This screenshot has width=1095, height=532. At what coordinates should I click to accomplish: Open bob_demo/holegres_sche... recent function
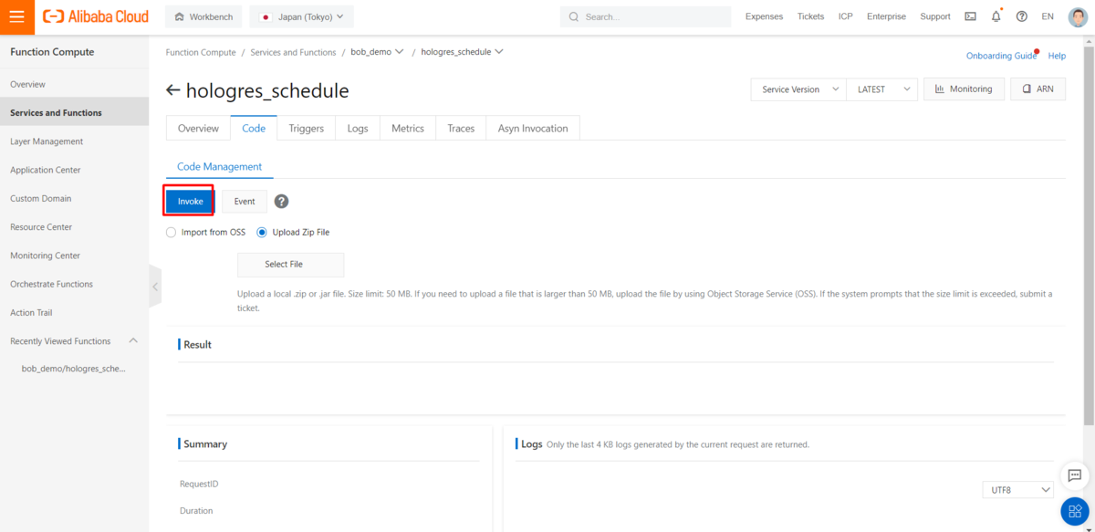74,369
